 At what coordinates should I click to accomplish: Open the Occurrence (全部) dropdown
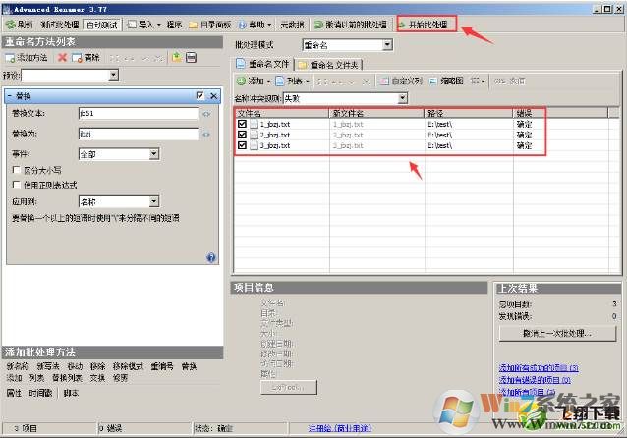coord(154,154)
